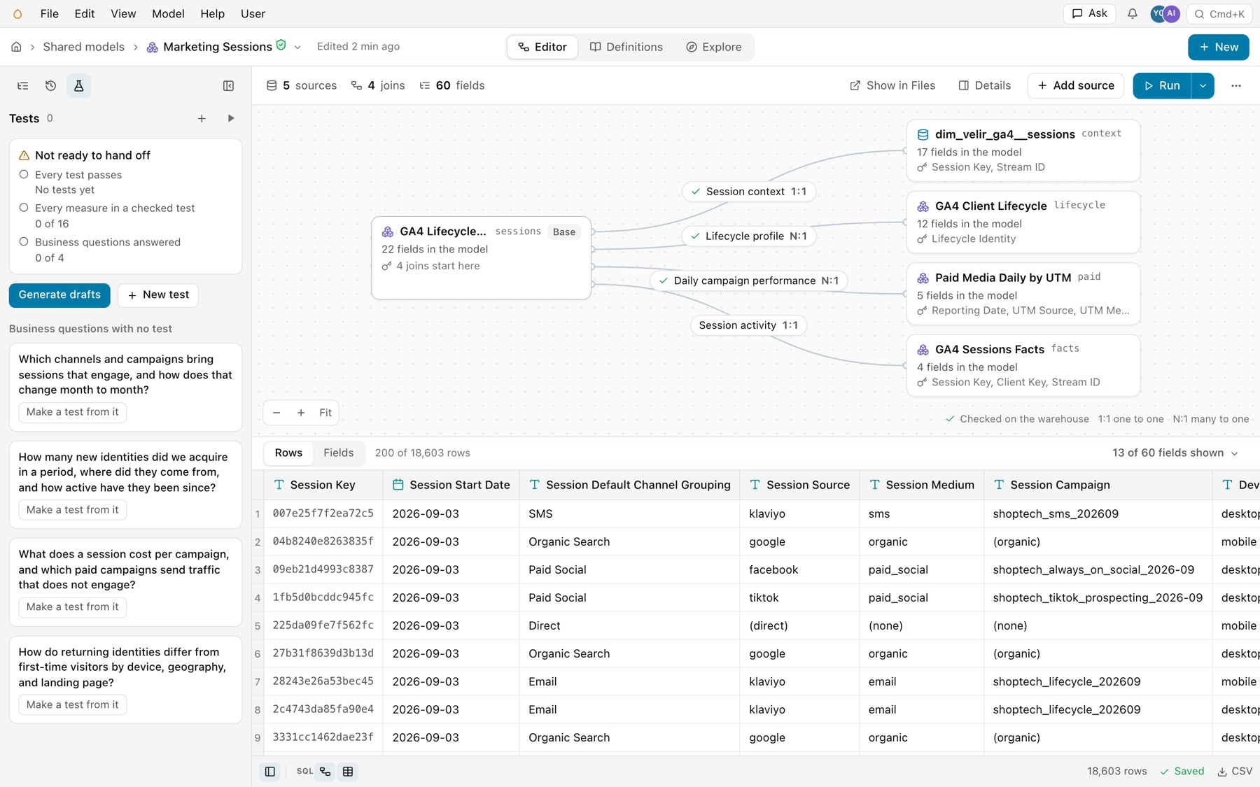The height and width of the screenshot is (787, 1260).
Task: Switch to table grid view icon
Action: [348, 772]
